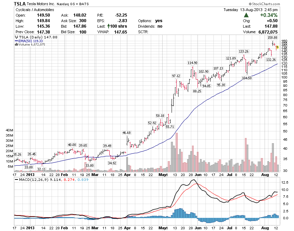Click the green arrow before 100 shrs
Image resolution: width=294 pixels, height=231 pixels.
tap(108, 26)
